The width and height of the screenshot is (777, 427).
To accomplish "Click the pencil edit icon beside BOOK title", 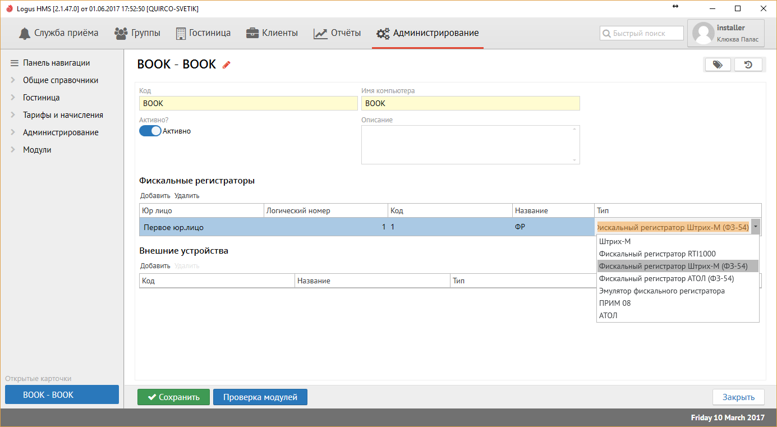I will (x=227, y=65).
